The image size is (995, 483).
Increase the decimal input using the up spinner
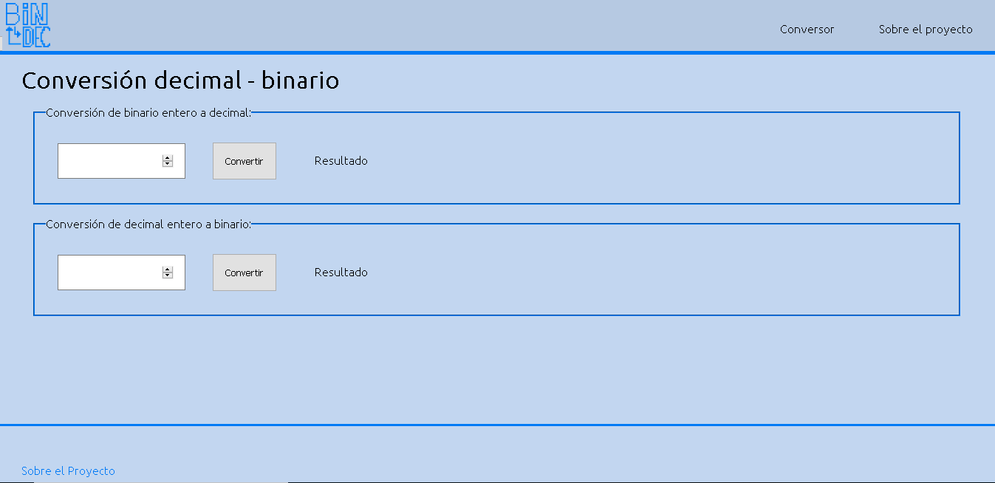point(168,270)
